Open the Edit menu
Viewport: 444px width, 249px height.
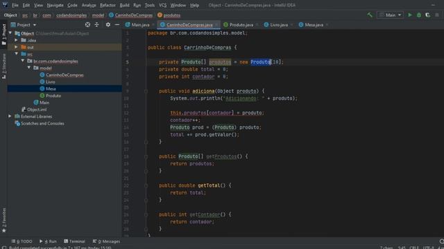coord(26,5)
